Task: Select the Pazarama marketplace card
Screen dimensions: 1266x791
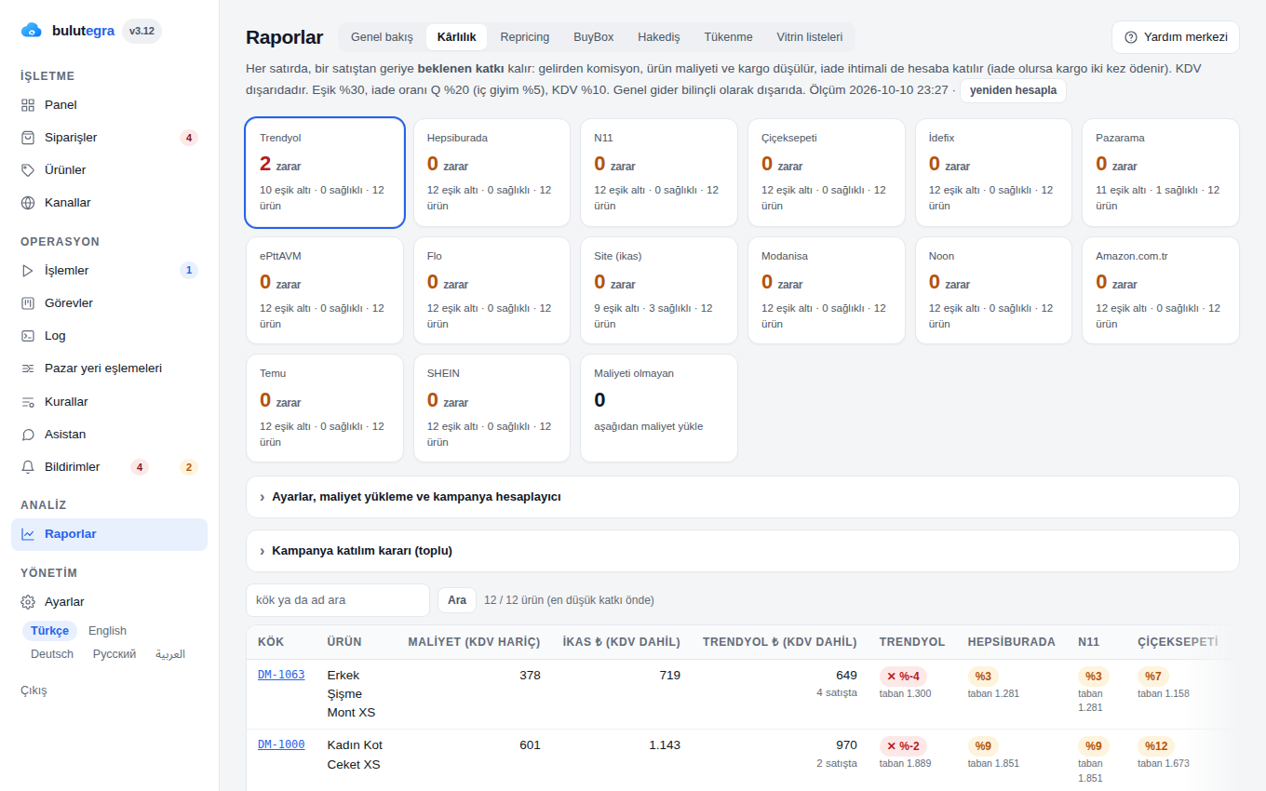Action: tap(1161, 172)
